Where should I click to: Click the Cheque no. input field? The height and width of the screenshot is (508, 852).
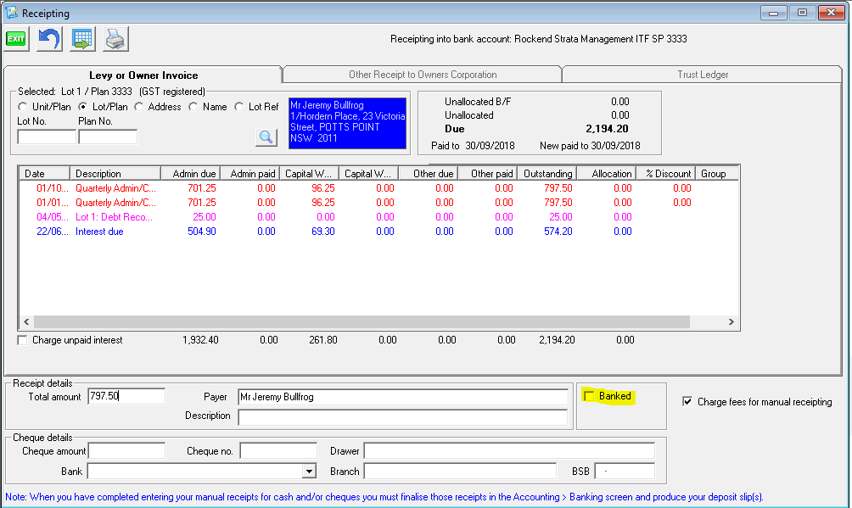coord(277,451)
